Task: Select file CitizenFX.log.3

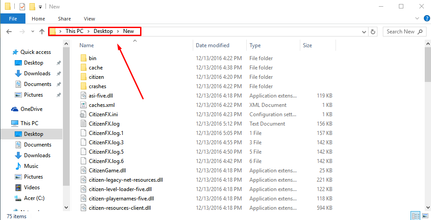Action: click(106, 143)
